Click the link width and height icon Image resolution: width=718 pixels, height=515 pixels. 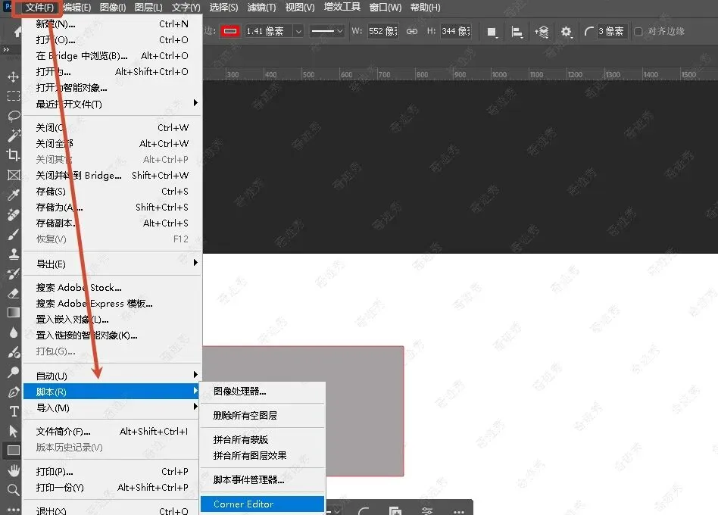click(412, 31)
